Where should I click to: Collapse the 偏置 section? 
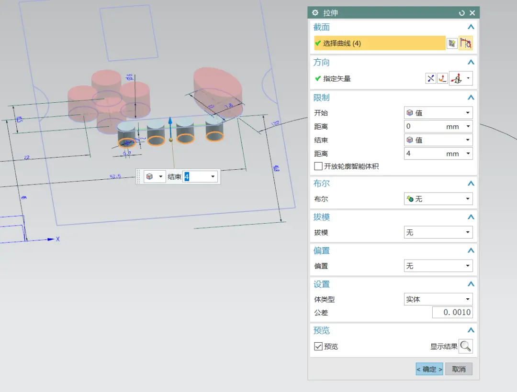point(471,250)
